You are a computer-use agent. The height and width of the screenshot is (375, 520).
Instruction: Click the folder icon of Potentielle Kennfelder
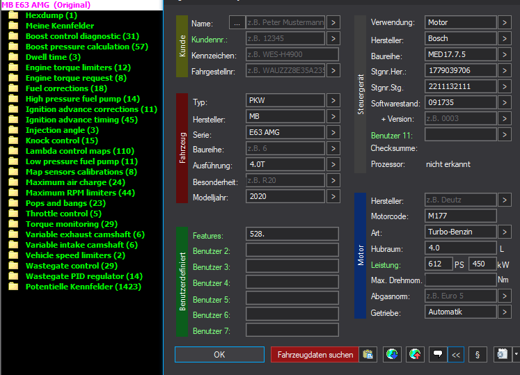click(x=13, y=287)
